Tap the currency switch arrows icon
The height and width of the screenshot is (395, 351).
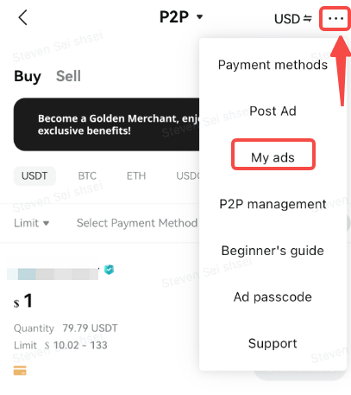coord(308,19)
